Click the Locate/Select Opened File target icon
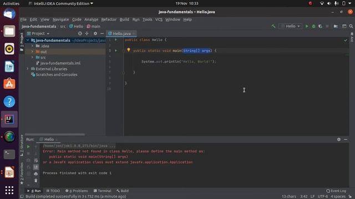The height and width of the screenshot is (199, 355). pos(80,33)
